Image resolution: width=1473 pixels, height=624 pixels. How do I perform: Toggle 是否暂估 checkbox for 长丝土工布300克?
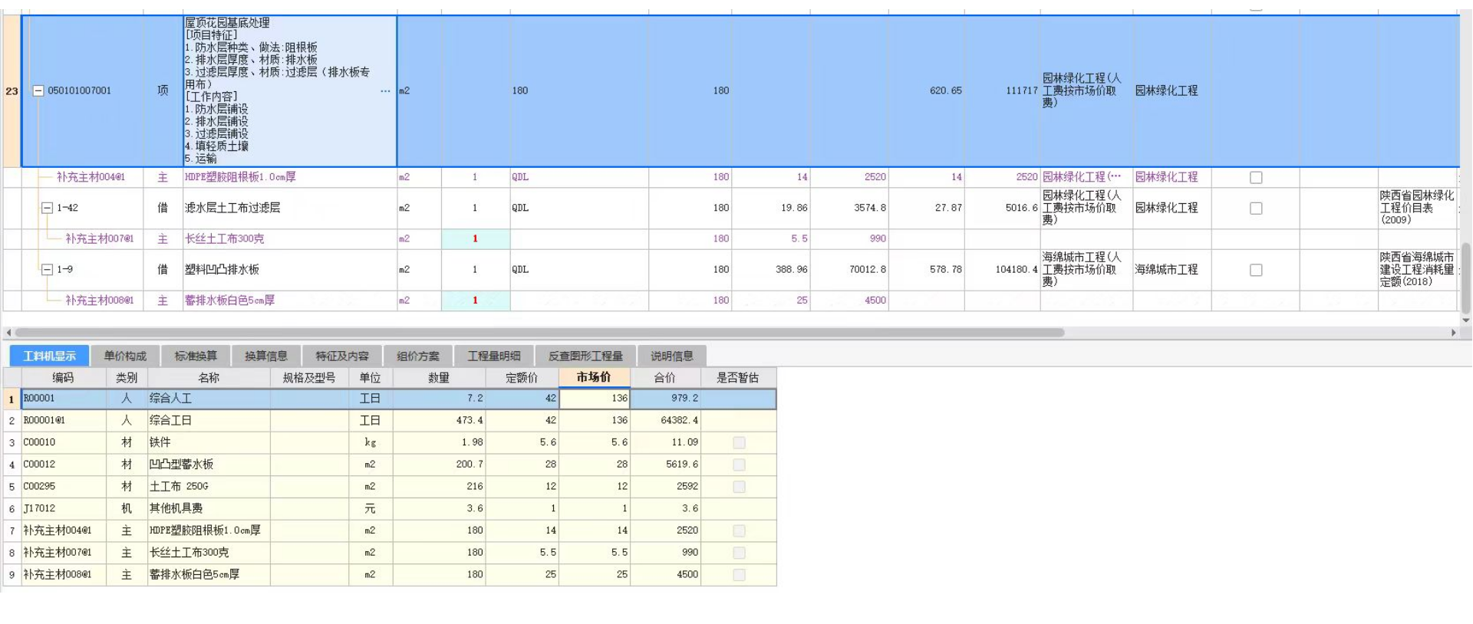tap(739, 553)
